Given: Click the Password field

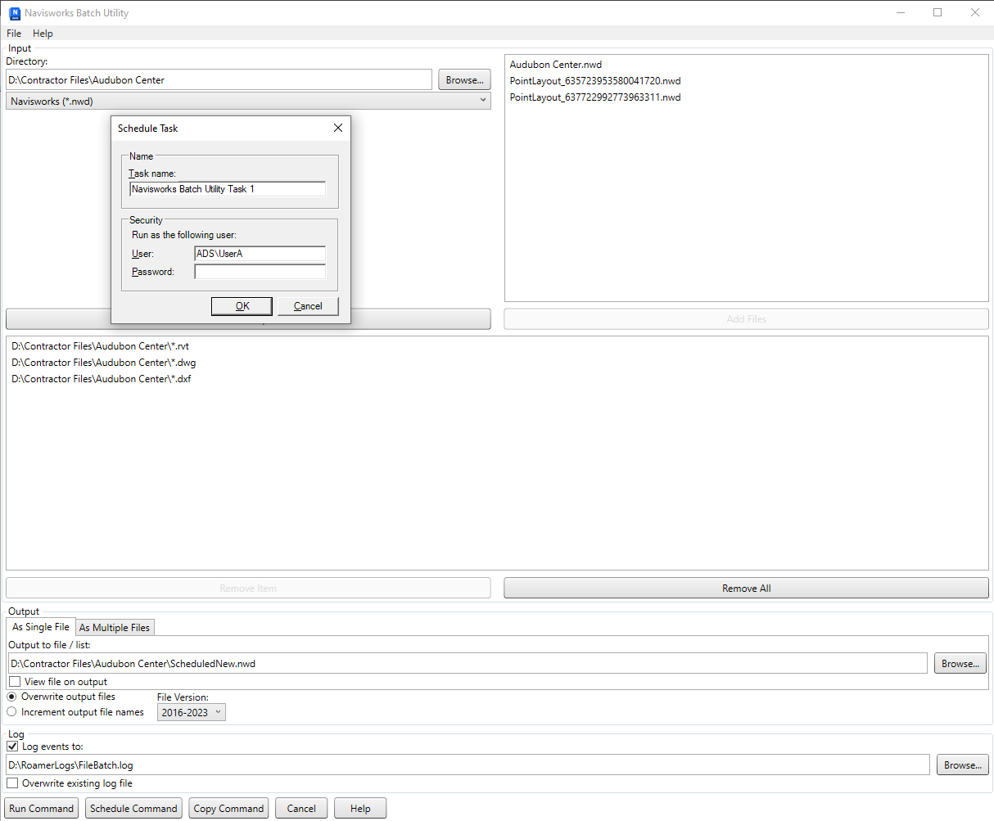Looking at the screenshot, I should pyautogui.click(x=260, y=272).
